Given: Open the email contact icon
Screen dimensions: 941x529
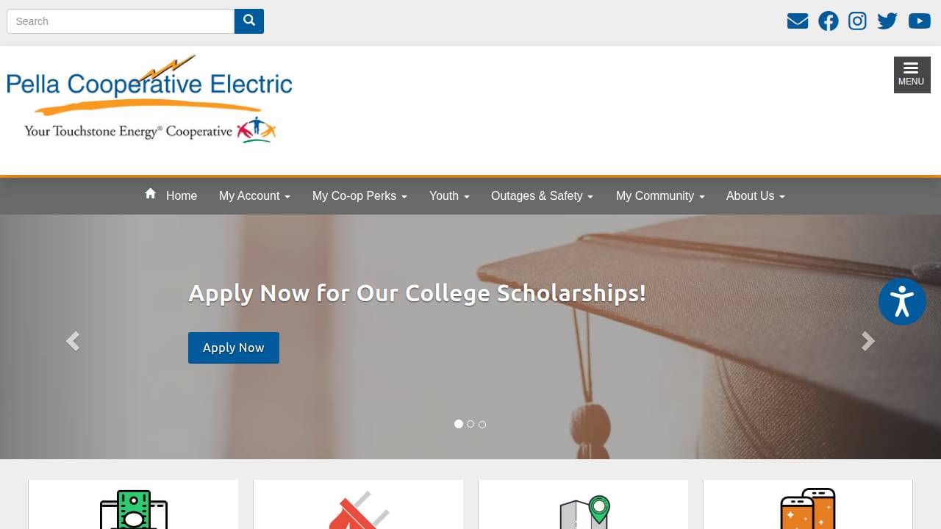Looking at the screenshot, I should (x=798, y=21).
